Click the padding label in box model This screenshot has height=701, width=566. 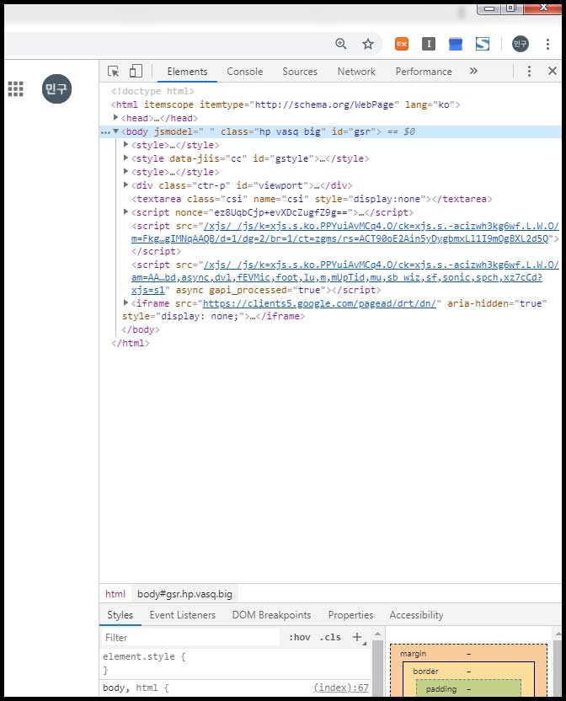coord(441,689)
